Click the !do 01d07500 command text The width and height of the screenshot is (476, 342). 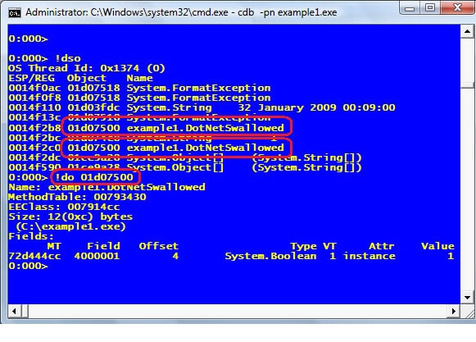[94, 177]
